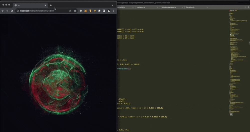250x132 pixels.
Task: Select the localhost browser tab
Action: coord(30,5)
